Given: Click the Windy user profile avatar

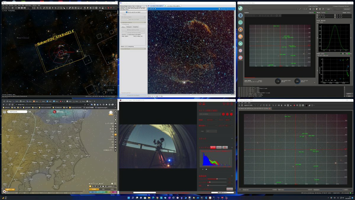Looking at the screenshot, I should pos(111,113).
